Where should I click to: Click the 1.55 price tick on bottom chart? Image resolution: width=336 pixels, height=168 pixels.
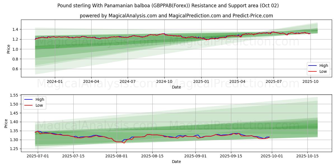coord(14,95)
